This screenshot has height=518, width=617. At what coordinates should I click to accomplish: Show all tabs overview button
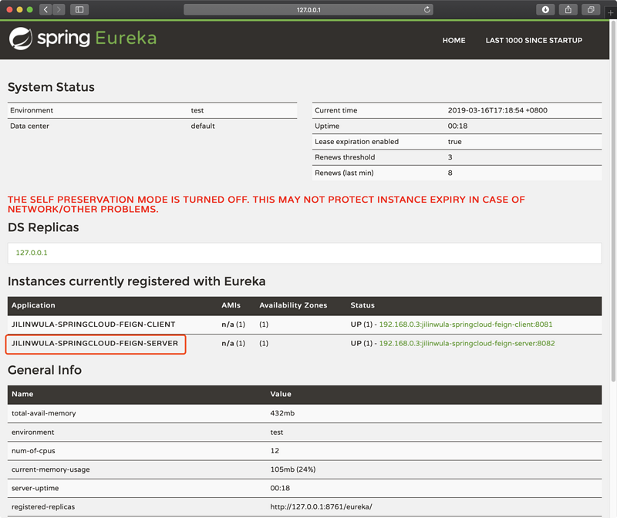coord(591,9)
